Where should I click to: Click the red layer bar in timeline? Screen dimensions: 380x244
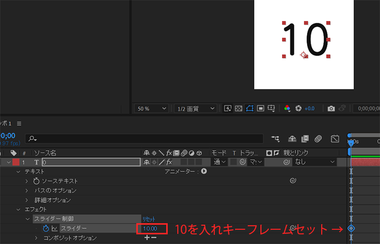[365, 162]
